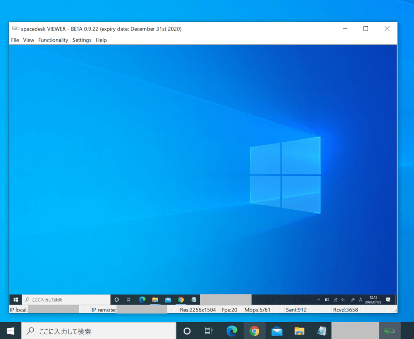The height and width of the screenshot is (339, 414).
Task: Open the Settings menu
Action: (x=82, y=40)
